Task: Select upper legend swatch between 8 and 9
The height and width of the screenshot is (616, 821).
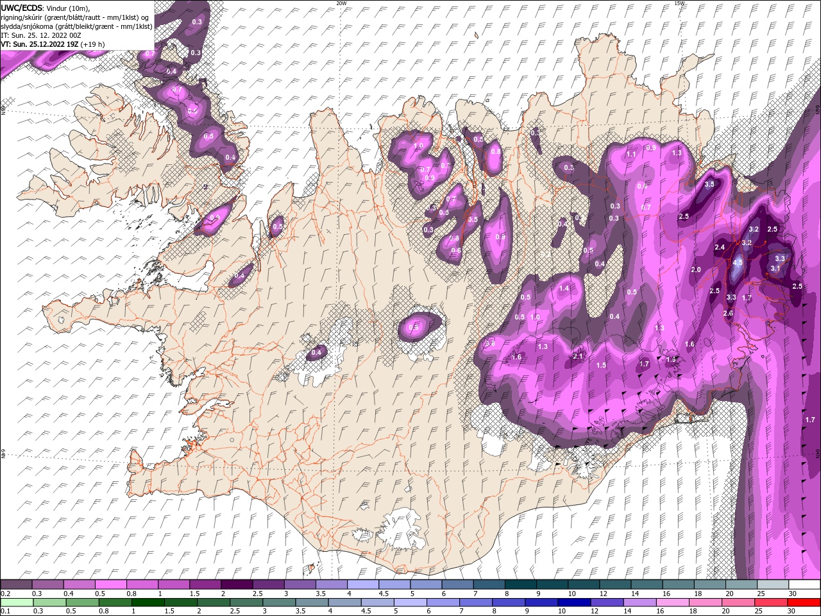Action: 520,585
